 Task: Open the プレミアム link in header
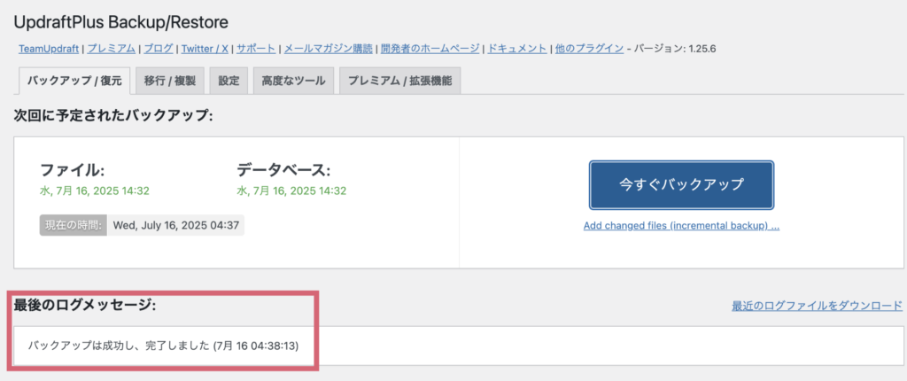click(x=111, y=49)
